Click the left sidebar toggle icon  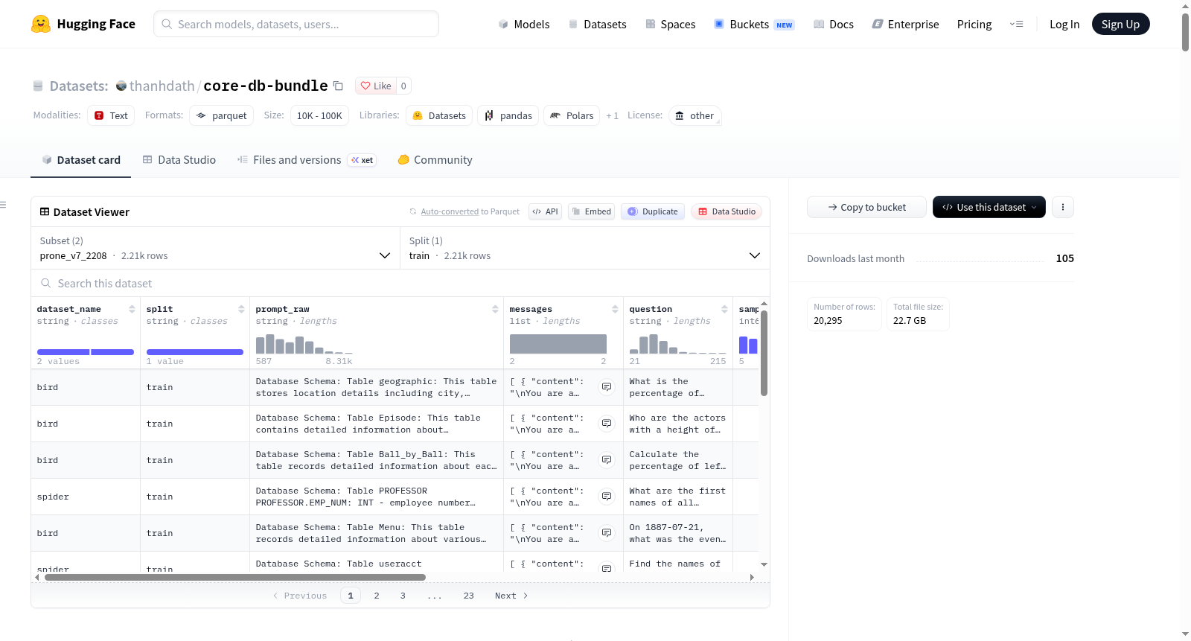coord(3,205)
